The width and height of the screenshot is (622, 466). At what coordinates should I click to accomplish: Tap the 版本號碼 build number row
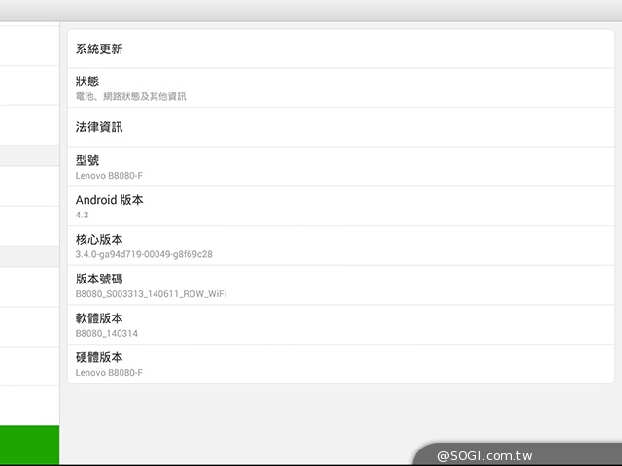coord(341,285)
